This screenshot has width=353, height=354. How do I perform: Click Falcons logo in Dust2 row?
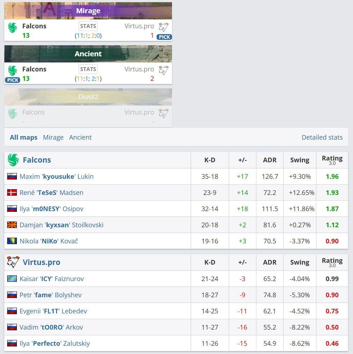pyautogui.click(x=13, y=114)
